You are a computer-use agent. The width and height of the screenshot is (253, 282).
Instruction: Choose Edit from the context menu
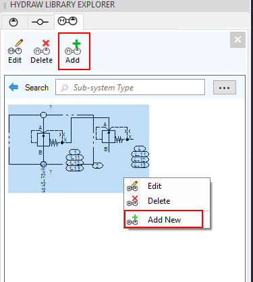pos(167,186)
